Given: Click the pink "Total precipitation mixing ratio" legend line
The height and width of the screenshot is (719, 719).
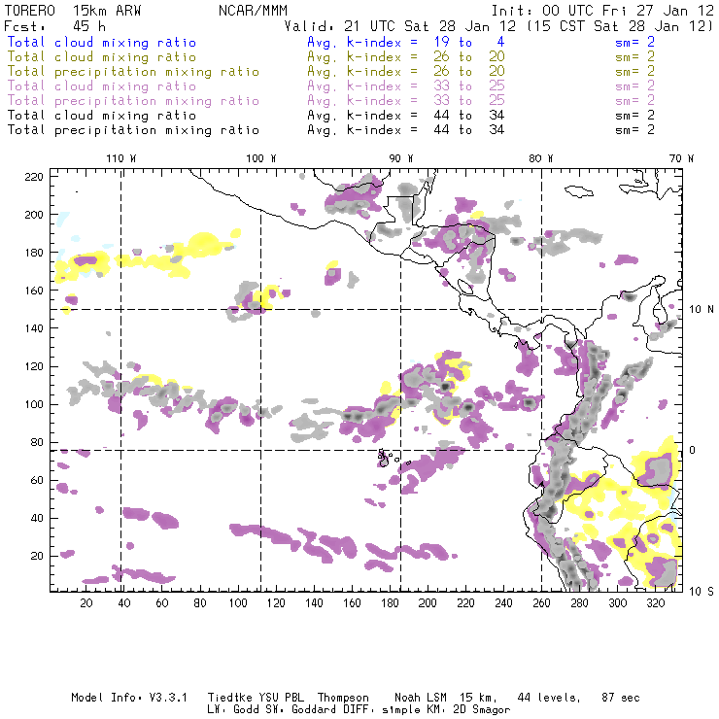Looking at the screenshot, I should [x=133, y=101].
